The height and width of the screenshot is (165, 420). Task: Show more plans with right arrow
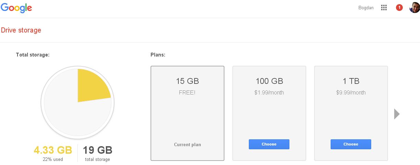tap(397, 114)
